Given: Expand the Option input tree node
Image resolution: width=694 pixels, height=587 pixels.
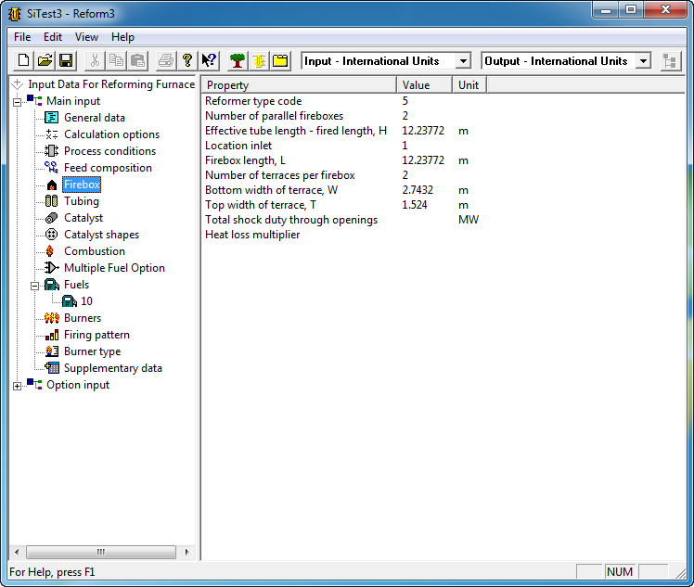Looking at the screenshot, I should (x=17, y=386).
